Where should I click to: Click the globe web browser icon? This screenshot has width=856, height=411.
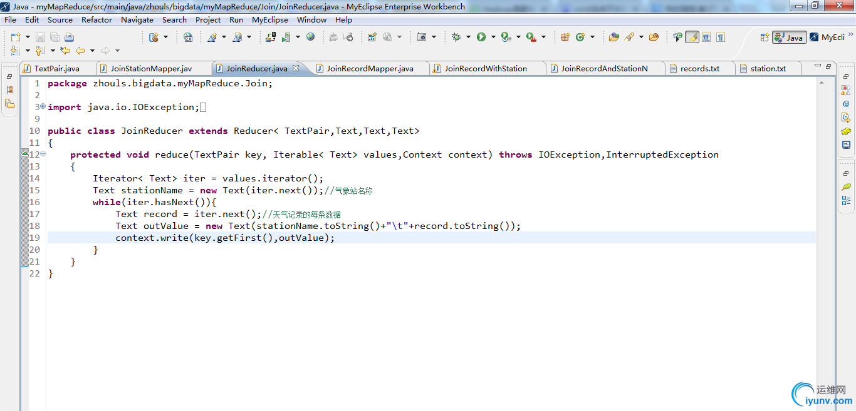click(x=311, y=37)
